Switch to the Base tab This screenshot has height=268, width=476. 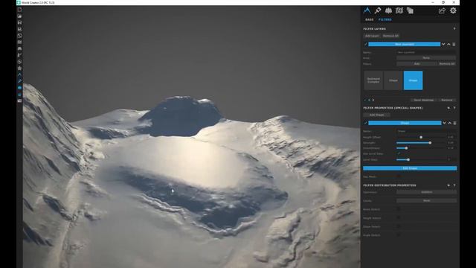[x=370, y=19]
